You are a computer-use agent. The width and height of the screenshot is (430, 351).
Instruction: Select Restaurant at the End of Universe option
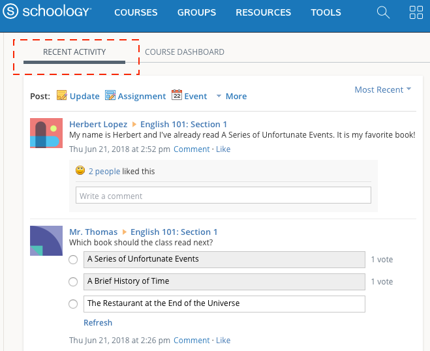tap(73, 304)
